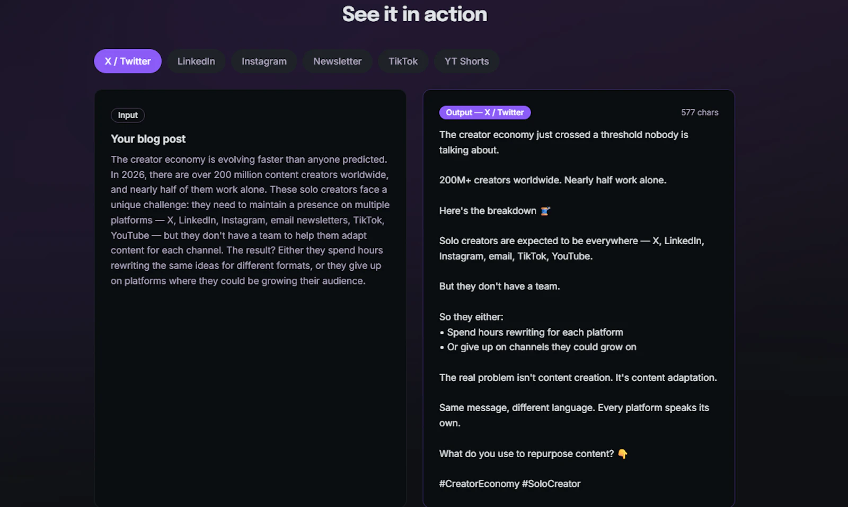The image size is (848, 507).
Task: Click 'Same message, different language' sentence
Action: 574,415
